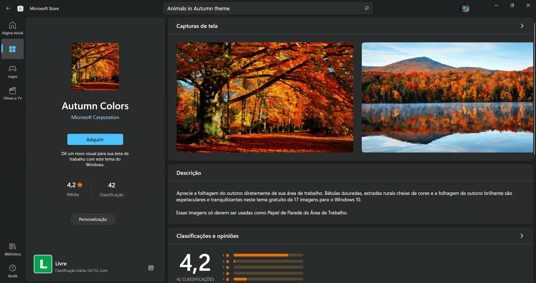Select the Apps section icon in sidebar
The image size is (536, 283).
click(x=12, y=49)
